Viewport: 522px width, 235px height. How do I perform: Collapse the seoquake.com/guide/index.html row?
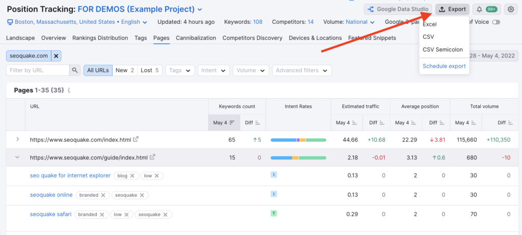[x=17, y=157]
